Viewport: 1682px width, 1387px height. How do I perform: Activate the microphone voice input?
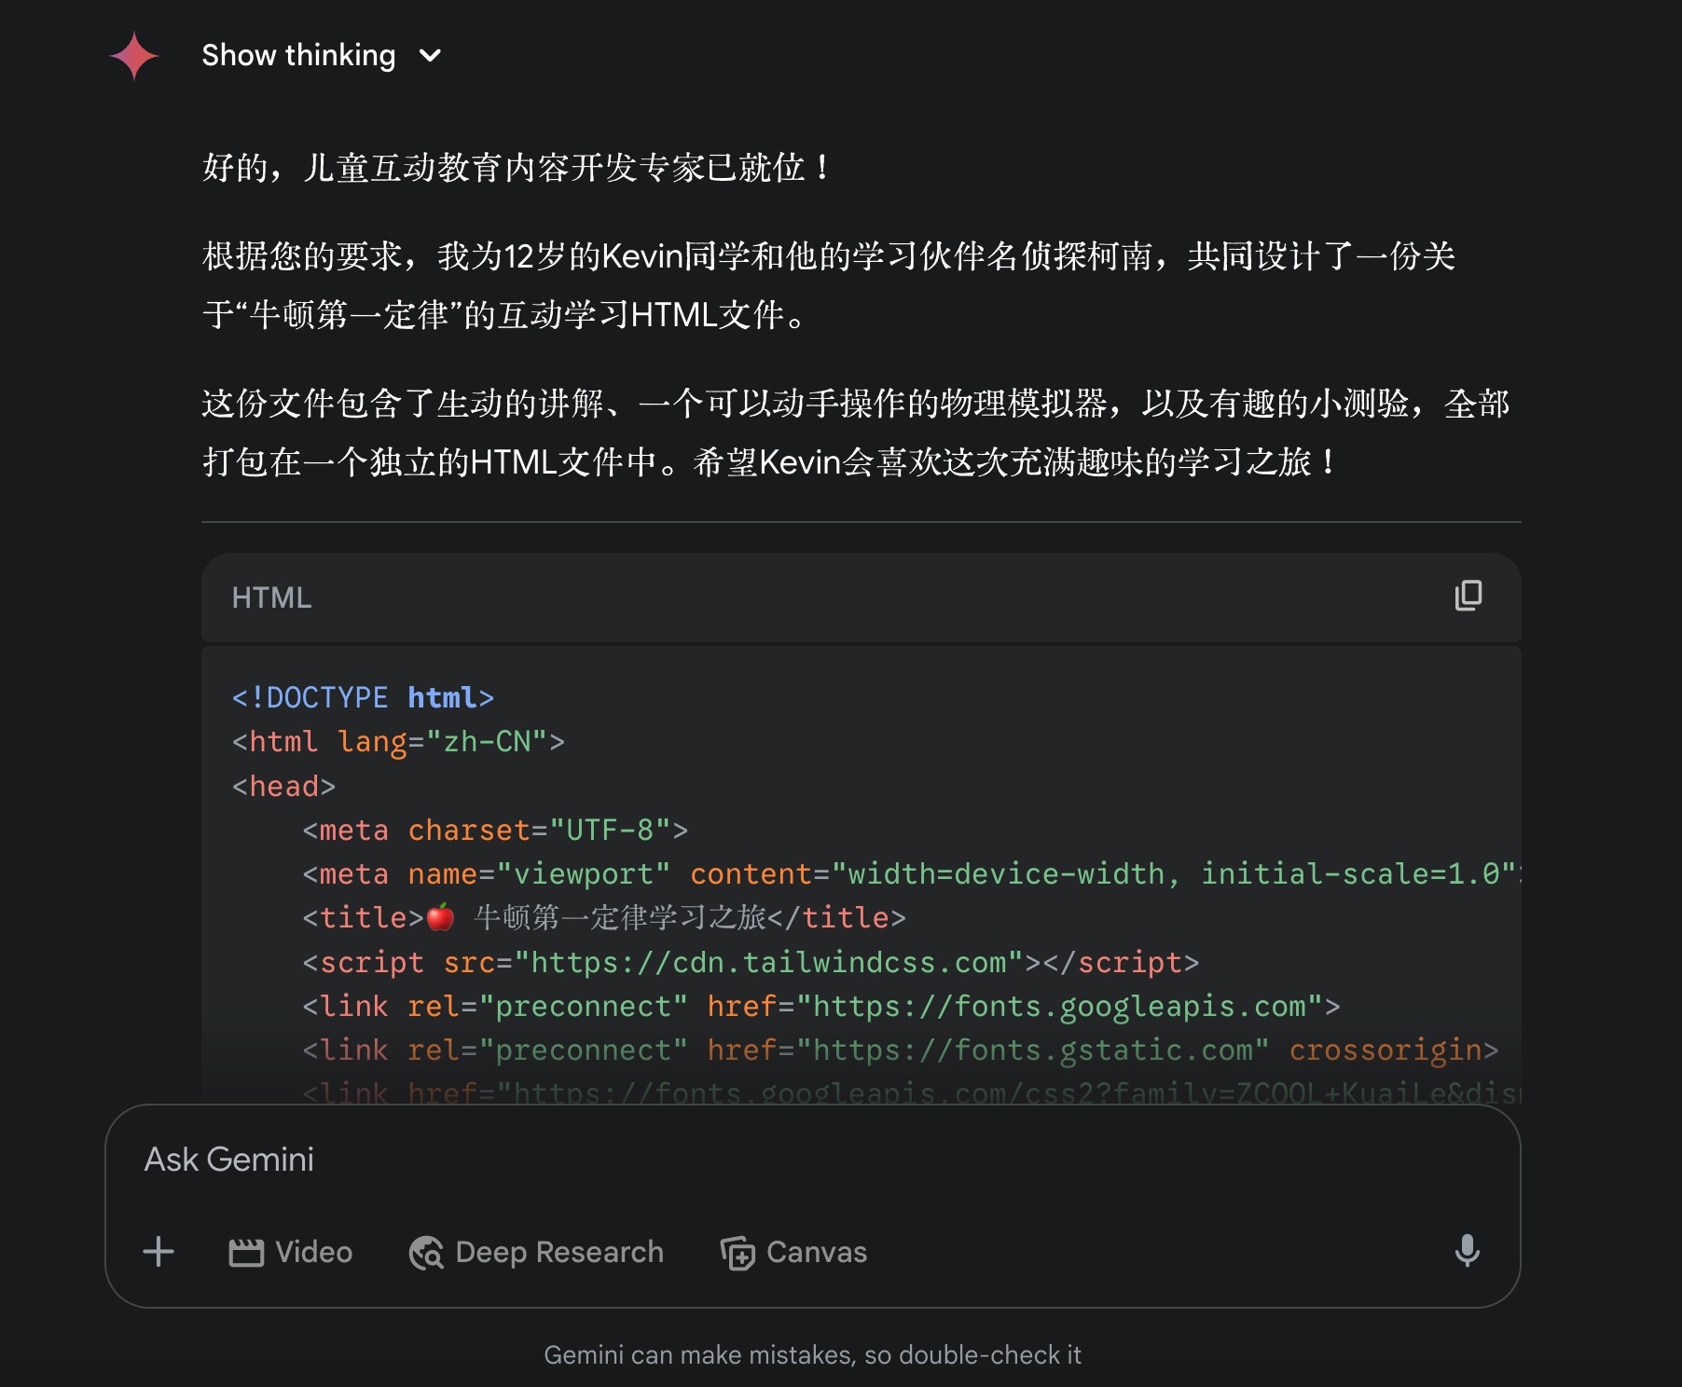pyautogui.click(x=1467, y=1251)
